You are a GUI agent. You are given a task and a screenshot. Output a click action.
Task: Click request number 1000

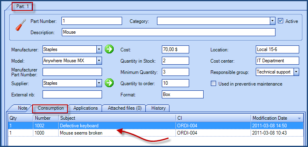coord(39,133)
